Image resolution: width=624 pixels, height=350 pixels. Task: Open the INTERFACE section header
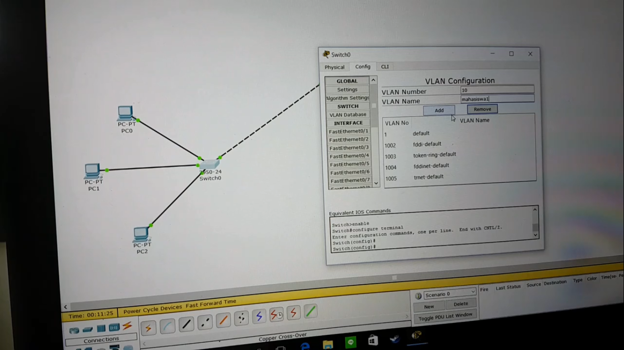point(349,123)
